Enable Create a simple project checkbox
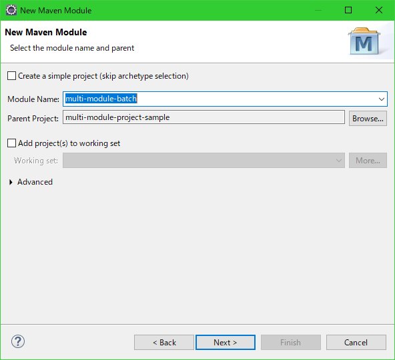This screenshot has width=395, height=360. pos(11,76)
